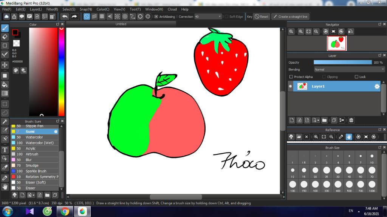Add a layer folder
Screen dimensions: 387x217
point(324,120)
